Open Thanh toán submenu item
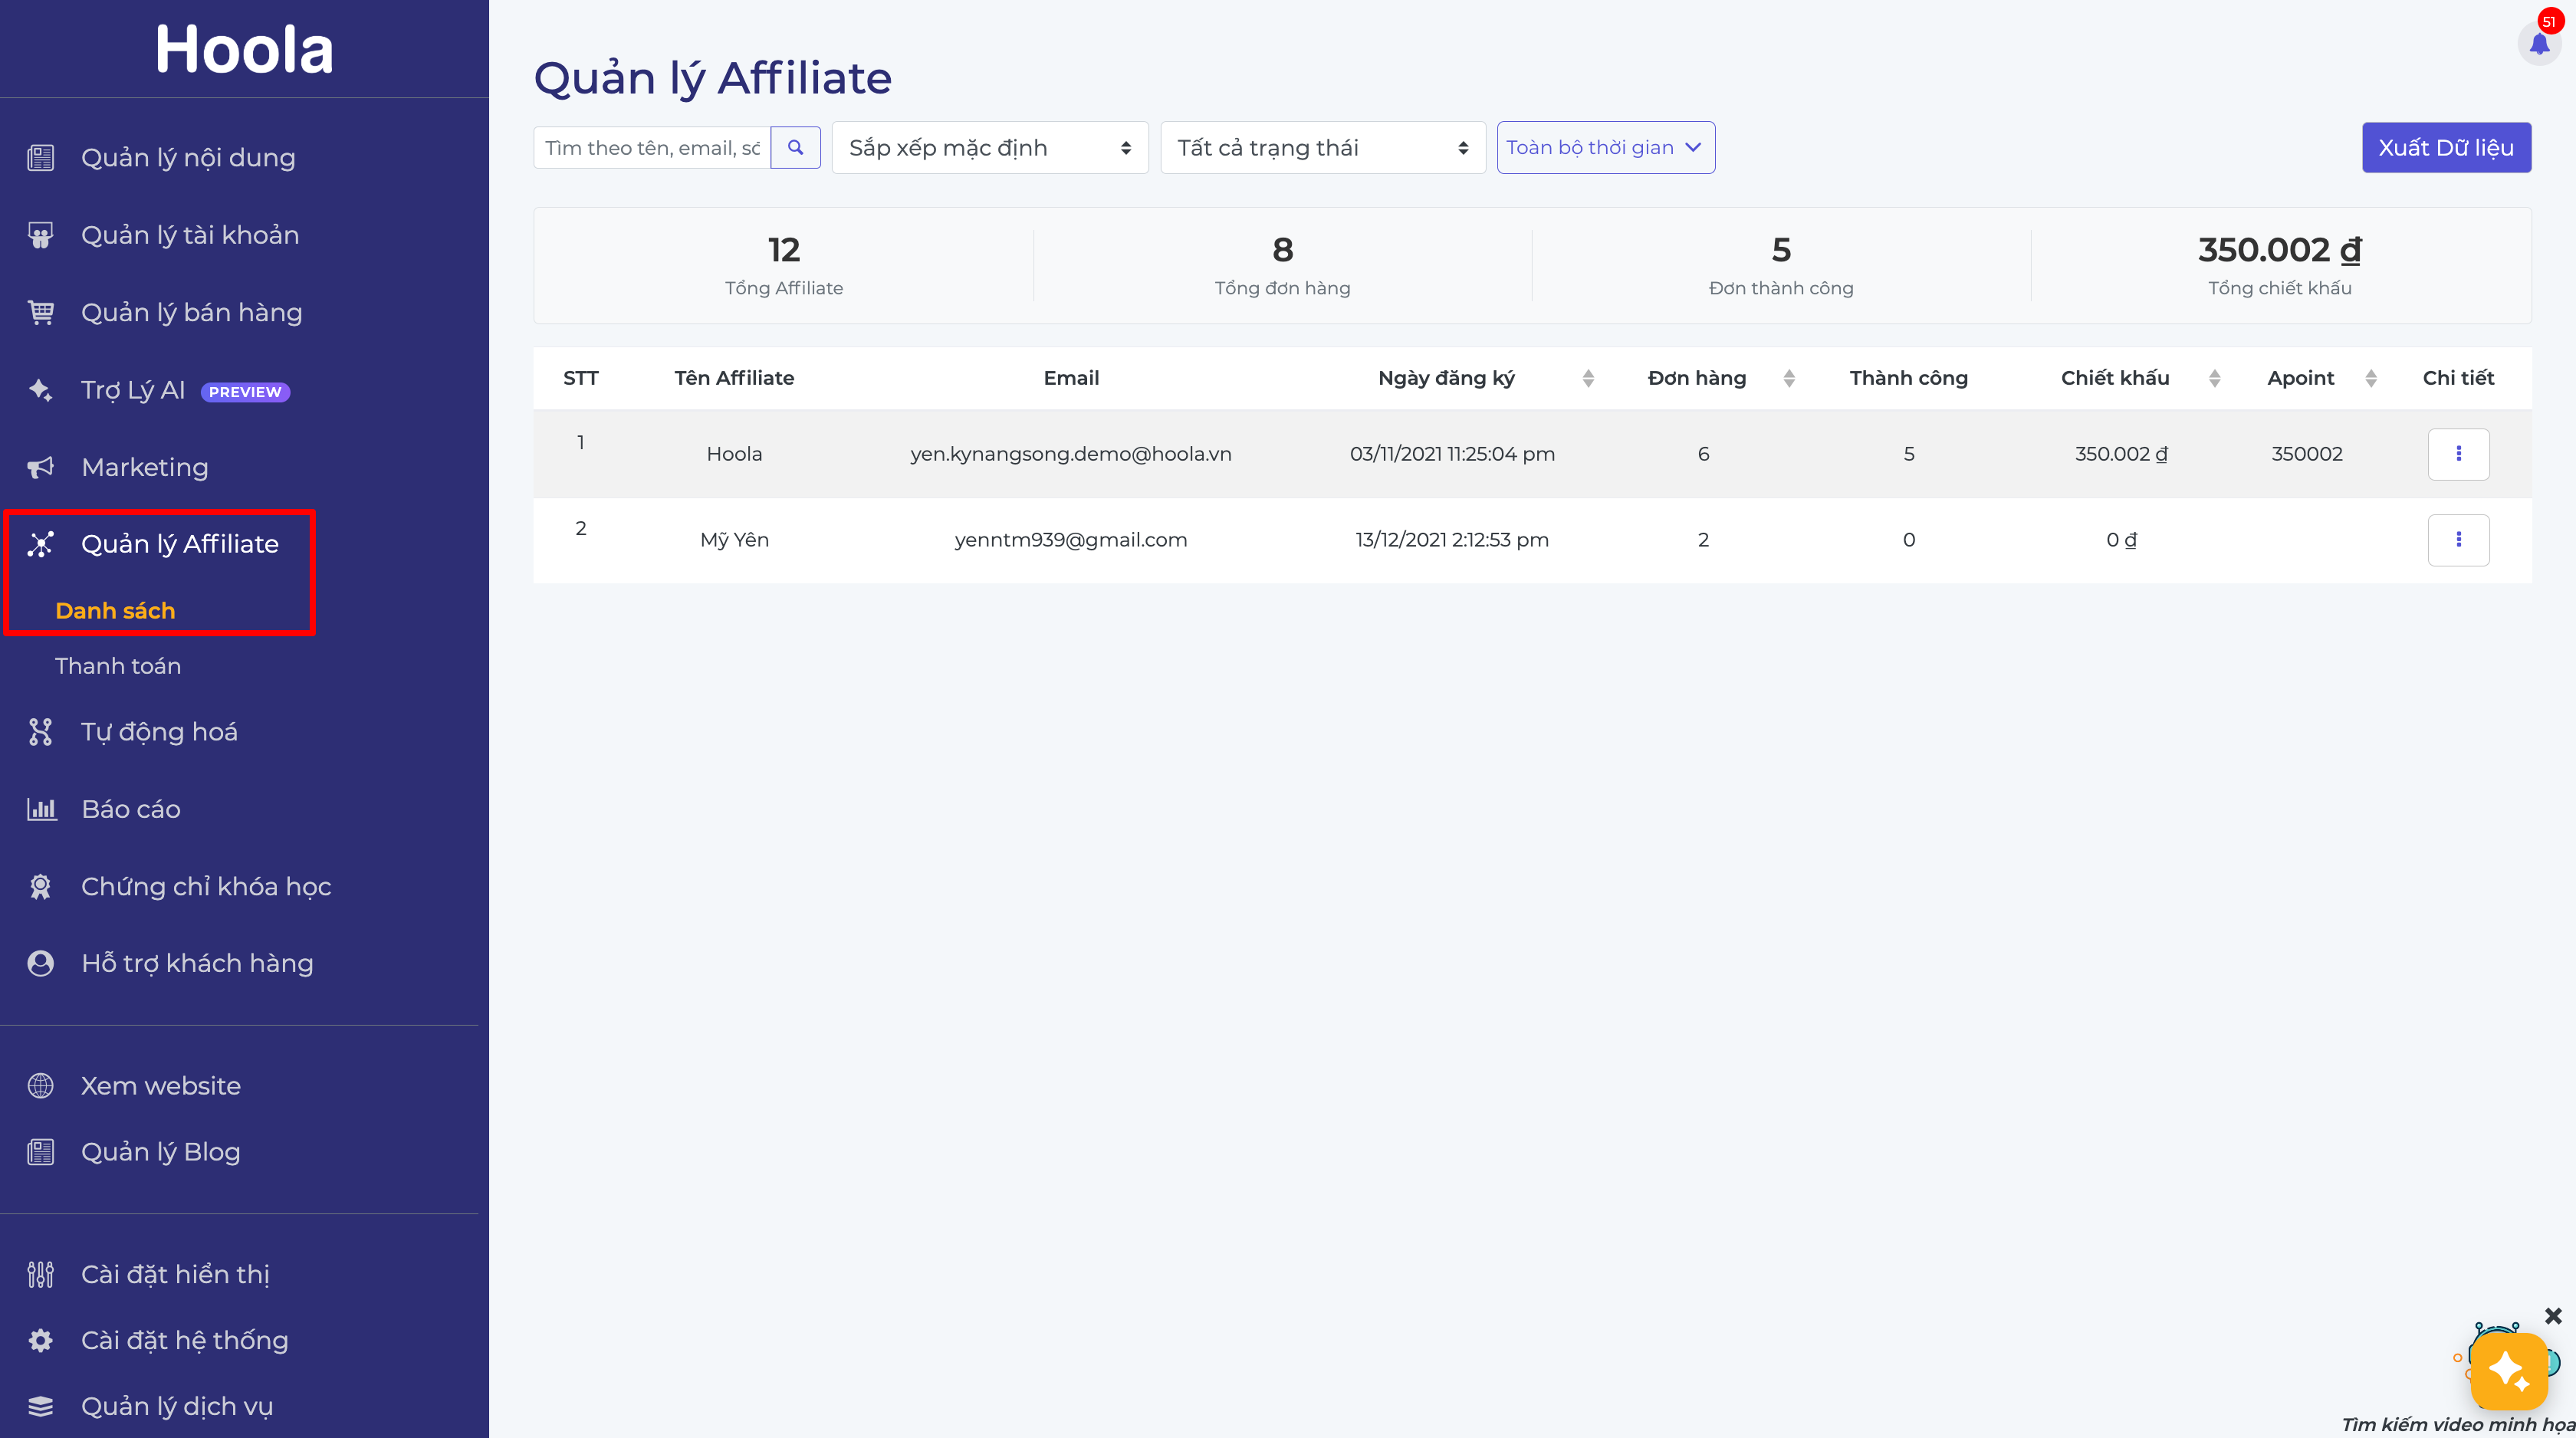Screen dimensions: 2576x1438 click(118, 666)
